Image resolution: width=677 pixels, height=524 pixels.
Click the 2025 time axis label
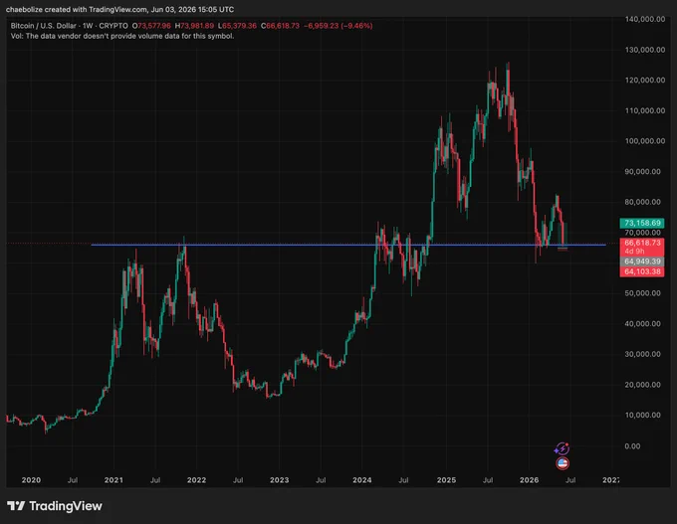coord(446,480)
